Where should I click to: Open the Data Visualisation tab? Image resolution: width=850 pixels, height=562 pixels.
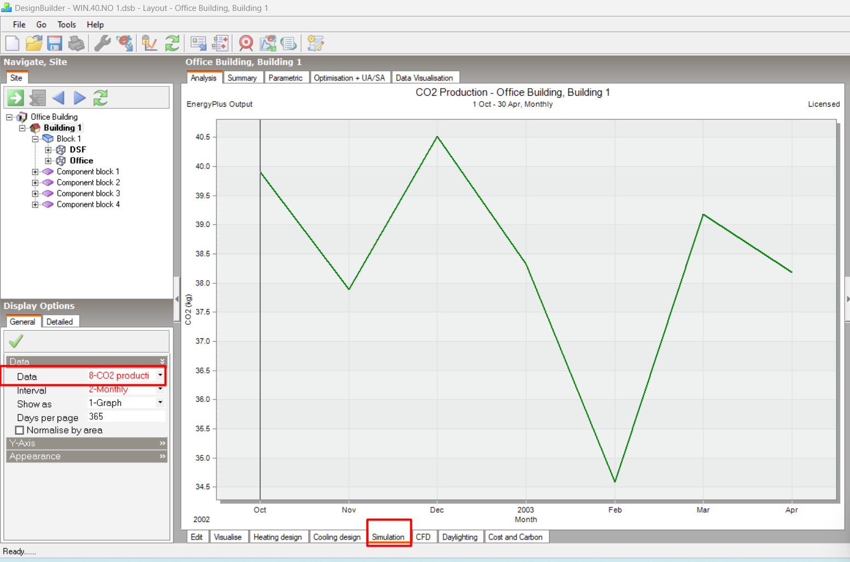[x=424, y=78]
